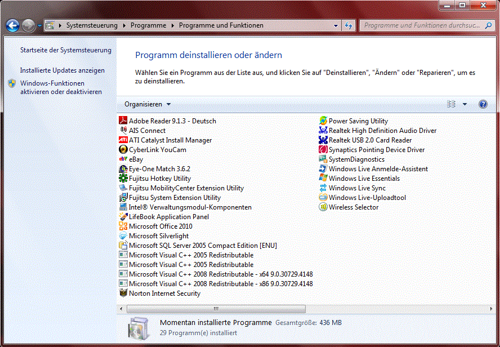Click the scrollbar right arrow

491,308
